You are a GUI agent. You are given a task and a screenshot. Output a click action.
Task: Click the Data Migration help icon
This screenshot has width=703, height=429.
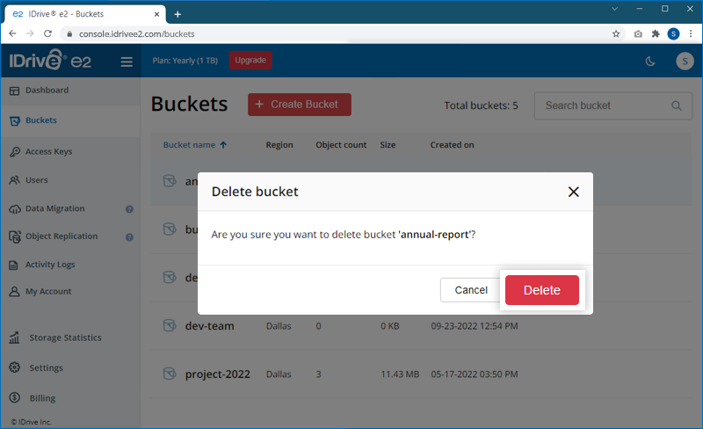click(129, 209)
